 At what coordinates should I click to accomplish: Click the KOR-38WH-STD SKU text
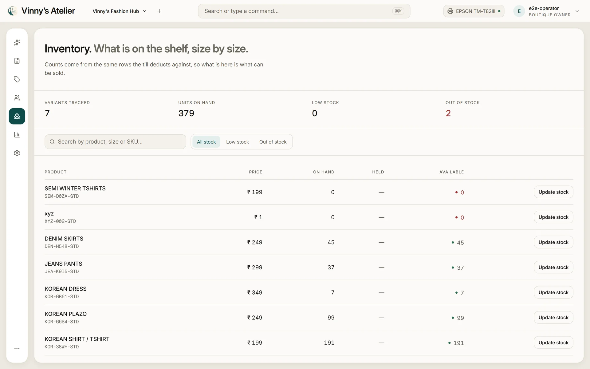pyautogui.click(x=61, y=347)
